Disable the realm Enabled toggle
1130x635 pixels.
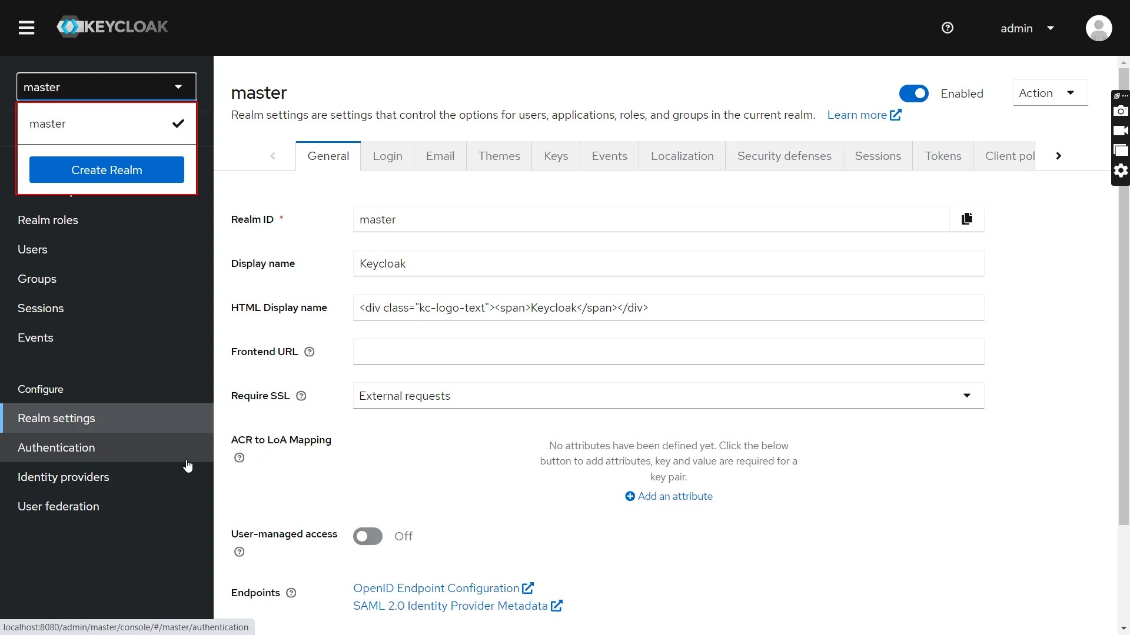click(x=913, y=93)
